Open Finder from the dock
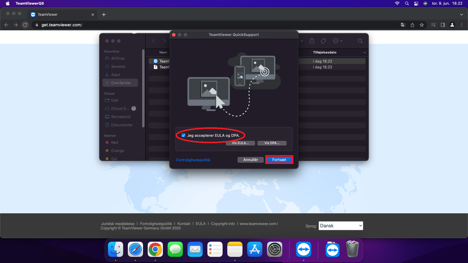The width and height of the screenshot is (468, 263). (x=116, y=249)
